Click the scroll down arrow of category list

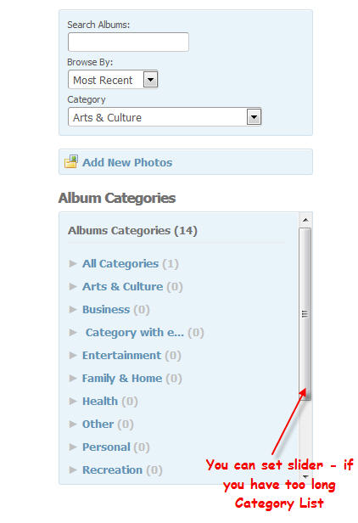tap(305, 476)
